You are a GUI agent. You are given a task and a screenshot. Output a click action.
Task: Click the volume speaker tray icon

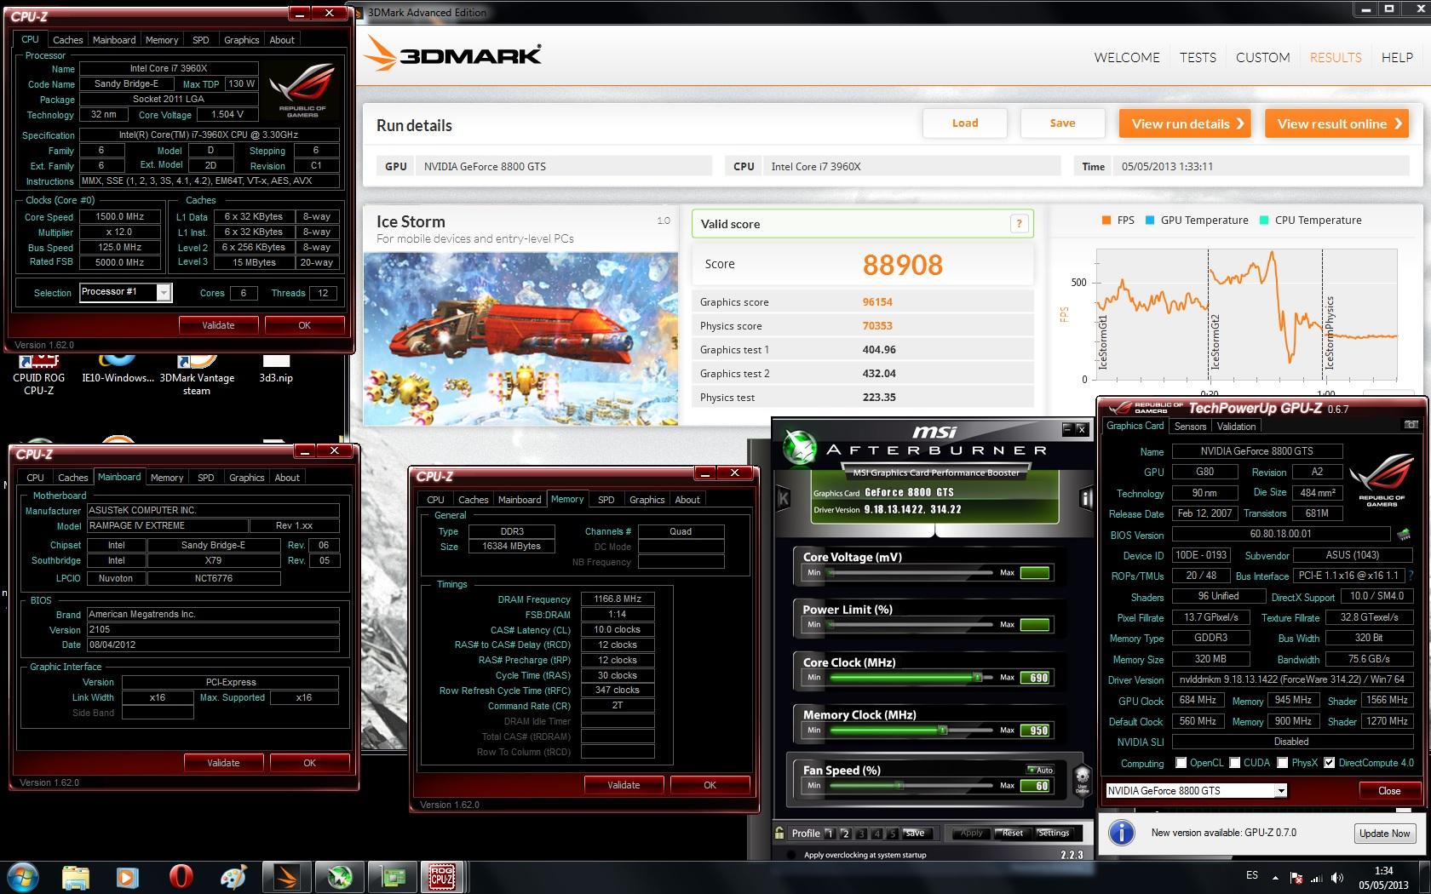[x=1338, y=878]
